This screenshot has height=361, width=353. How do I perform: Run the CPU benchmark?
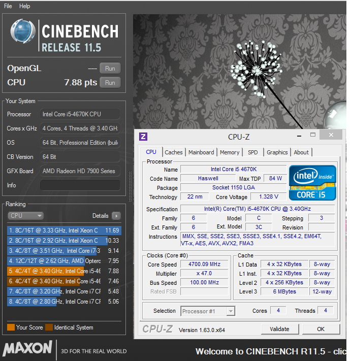110,83
